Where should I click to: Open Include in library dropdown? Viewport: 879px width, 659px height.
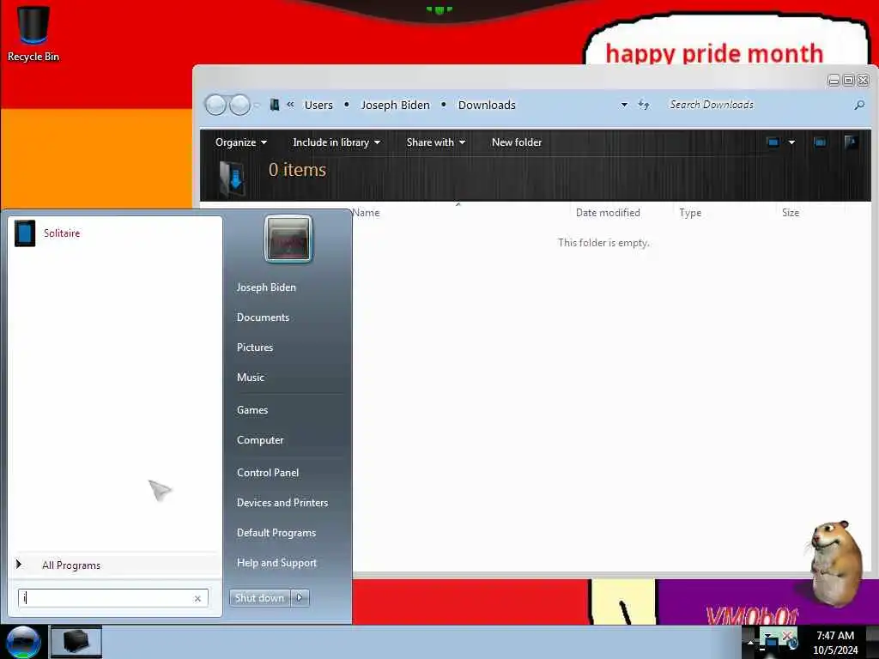point(336,142)
